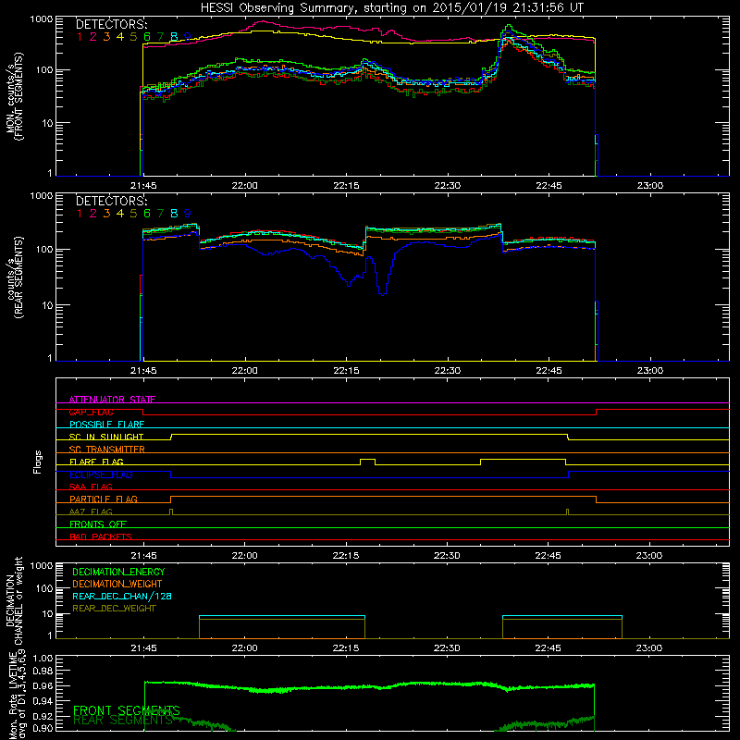Click the 0.96 value on livetime axis

point(42,685)
